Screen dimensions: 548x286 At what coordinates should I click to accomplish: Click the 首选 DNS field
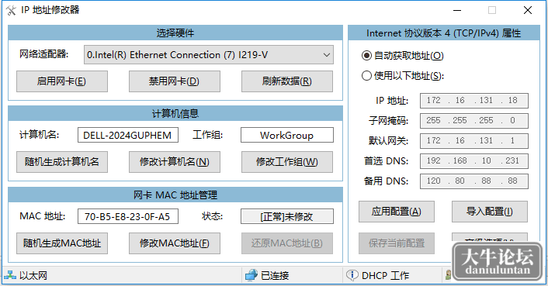click(x=474, y=160)
